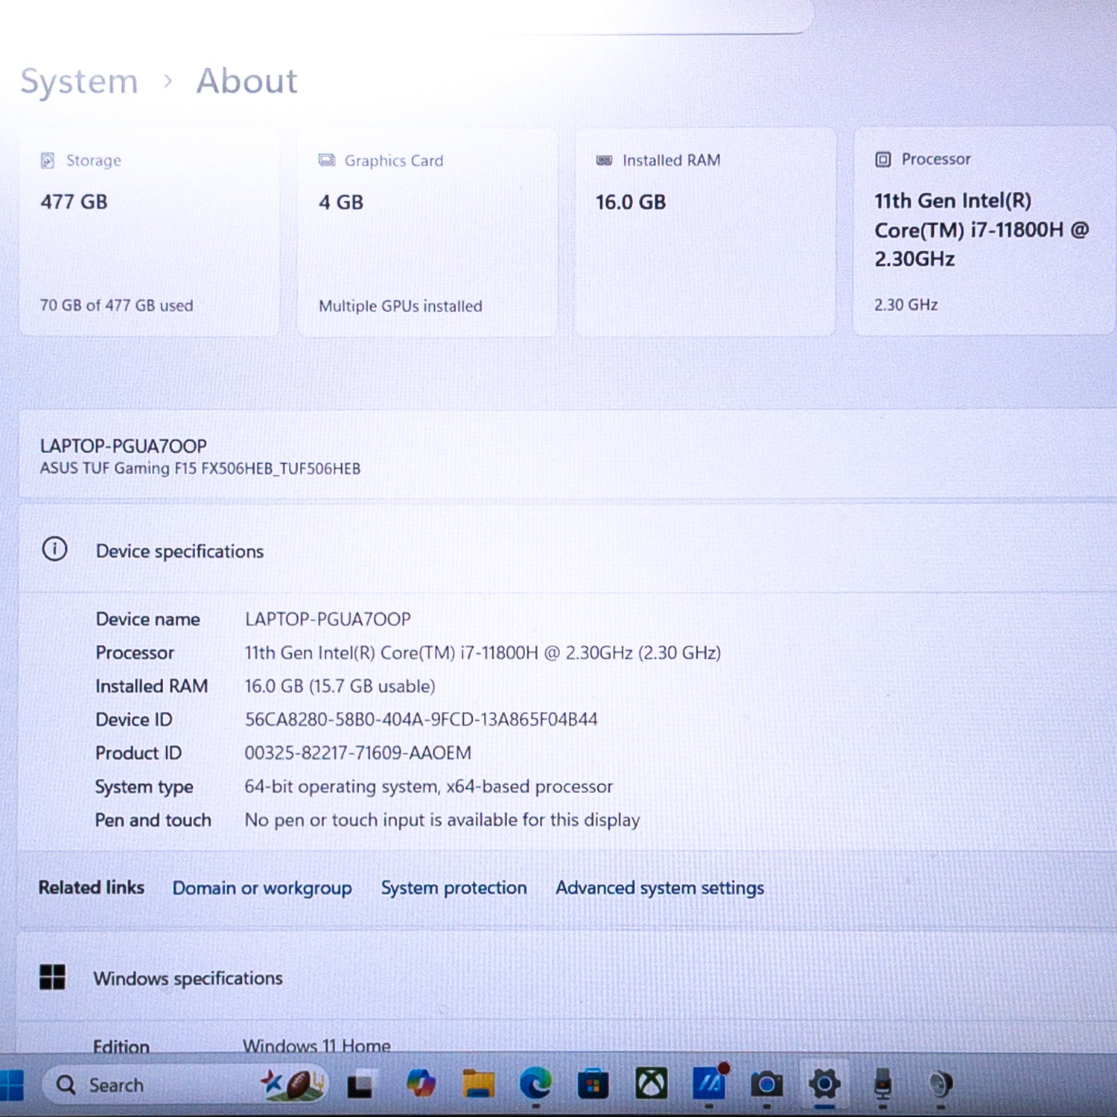Image resolution: width=1117 pixels, height=1117 pixels.
Task: Open Advanced system settings link
Action: pyautogui.click(x=660, y=888)
